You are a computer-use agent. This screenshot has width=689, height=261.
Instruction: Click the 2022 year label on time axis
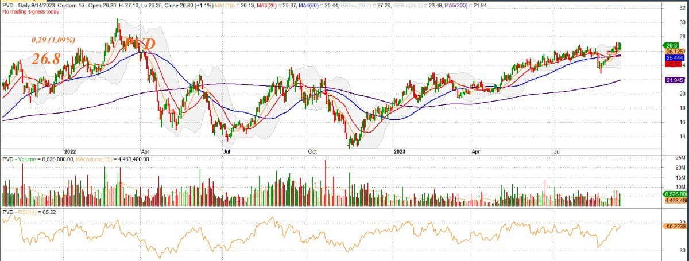click(x=71, y=152)
